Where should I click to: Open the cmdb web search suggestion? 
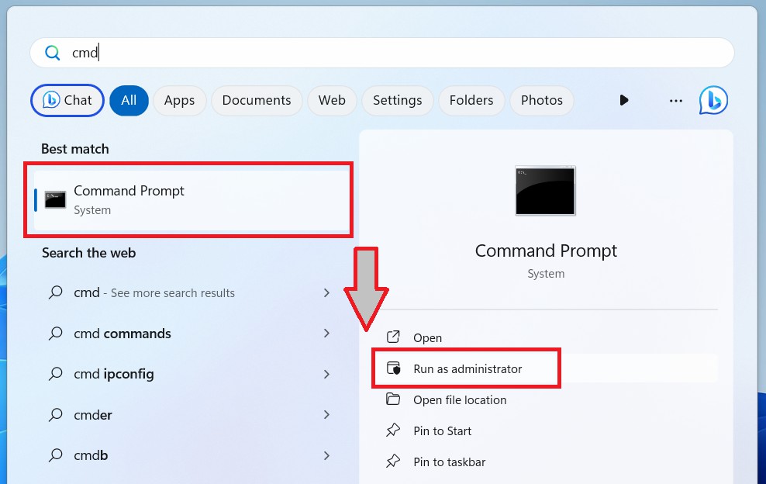coord(189,455)
